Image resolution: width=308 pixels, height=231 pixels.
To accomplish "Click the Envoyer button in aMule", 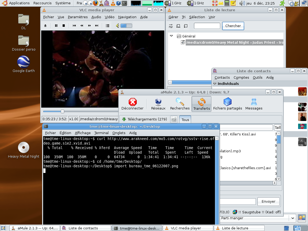I will click(268, 201).
